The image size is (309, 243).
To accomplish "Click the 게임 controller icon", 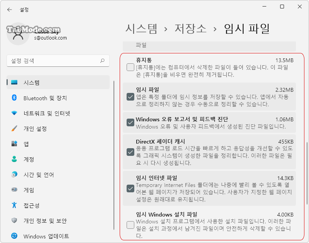I will 14,190.
